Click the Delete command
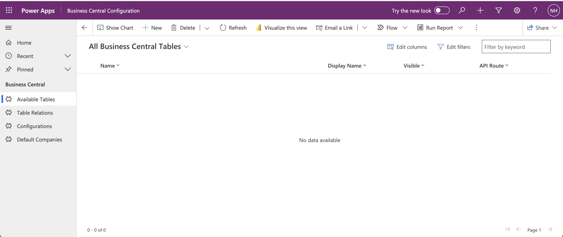The height and width of the screenshot is (237, 563). pos(183,28)
